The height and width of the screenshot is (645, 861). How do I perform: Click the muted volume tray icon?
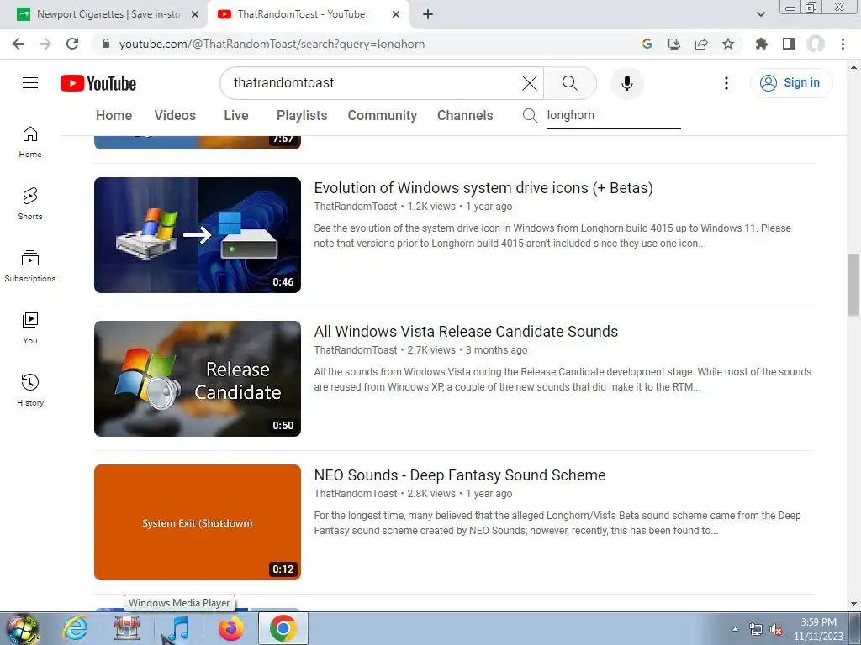click(776, 629)
